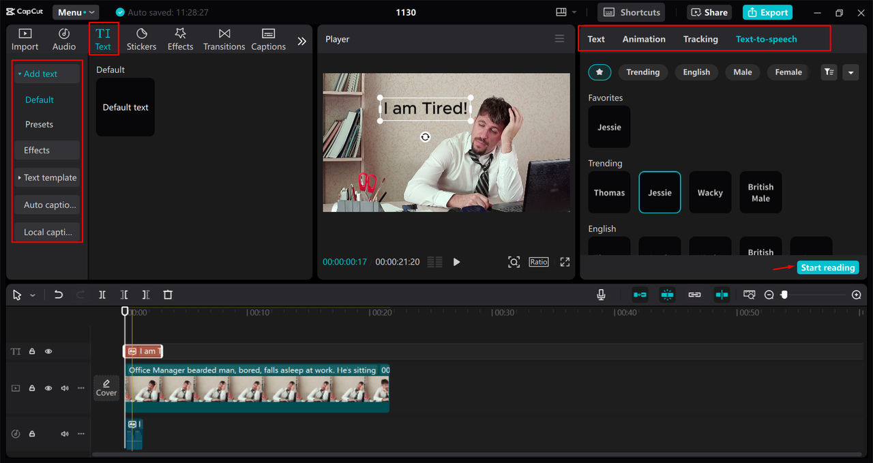The image size is (873, 463).
Task: Select the Text-to-speech tab
Action: coord(766,39)
